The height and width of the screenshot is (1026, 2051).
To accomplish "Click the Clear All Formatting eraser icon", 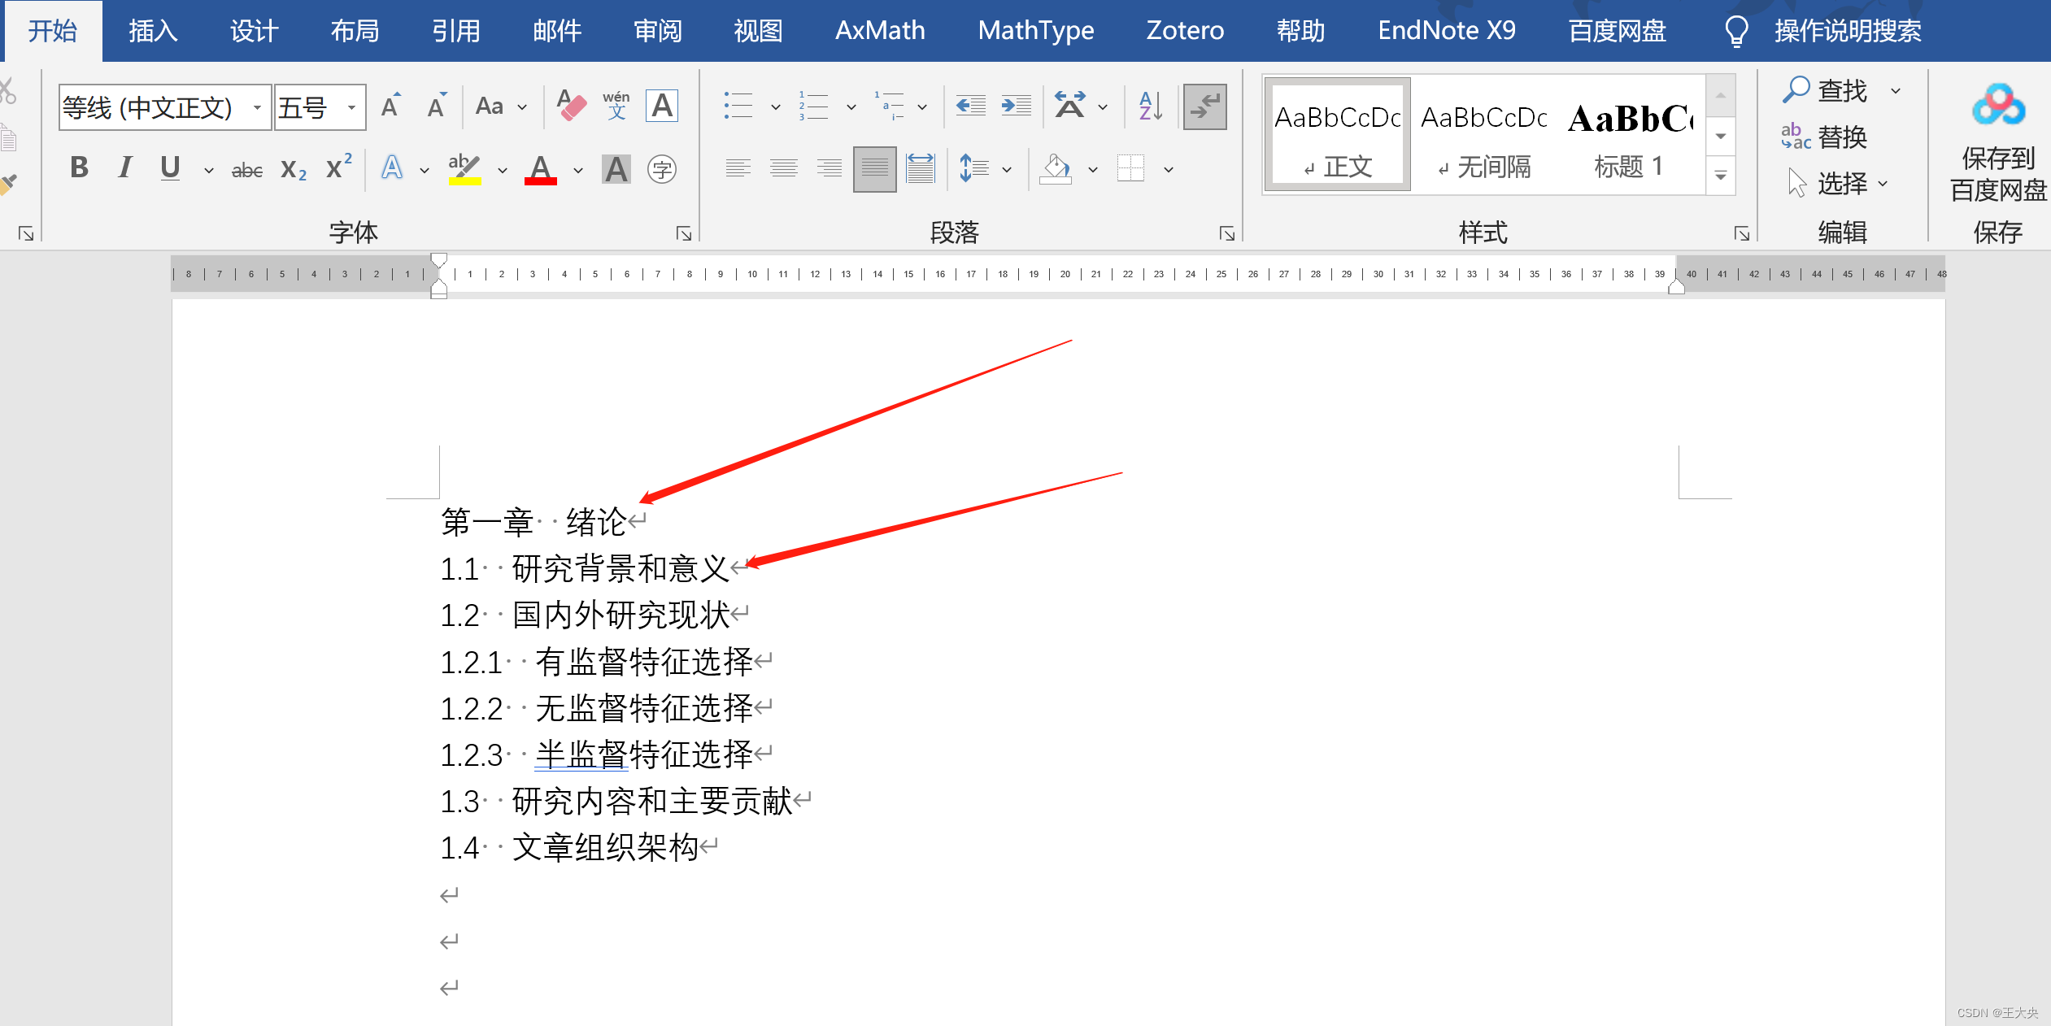I will 572,106.
